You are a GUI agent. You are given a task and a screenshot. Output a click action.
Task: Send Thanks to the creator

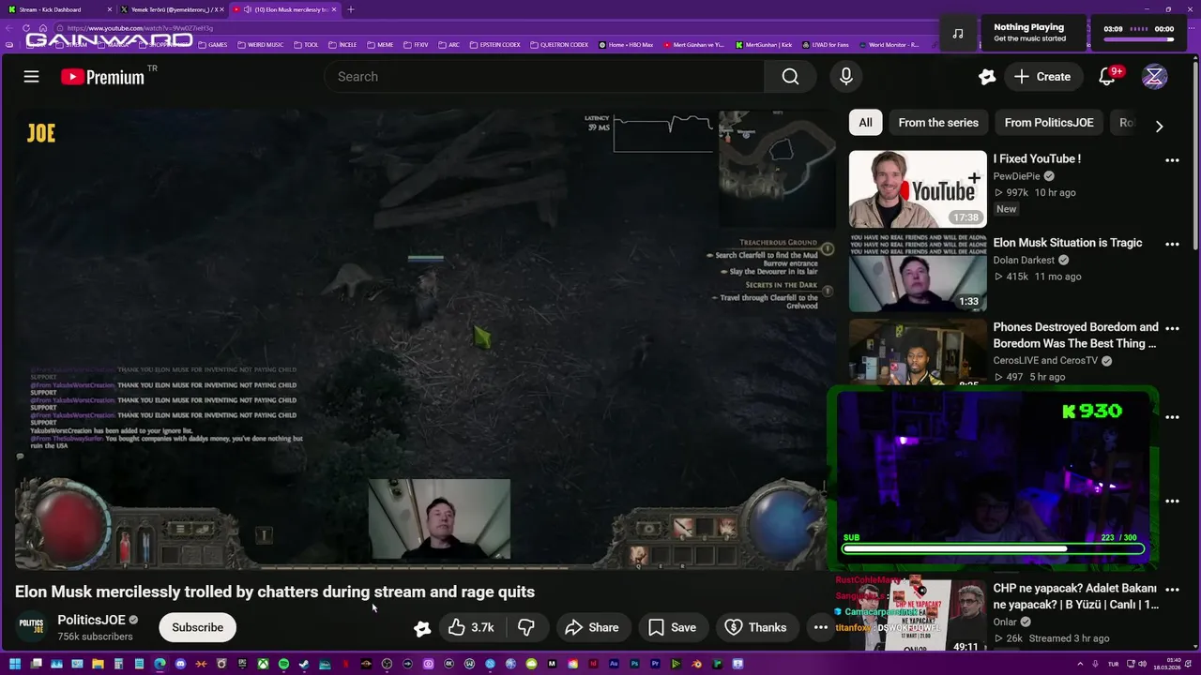[x=756, y=627]
